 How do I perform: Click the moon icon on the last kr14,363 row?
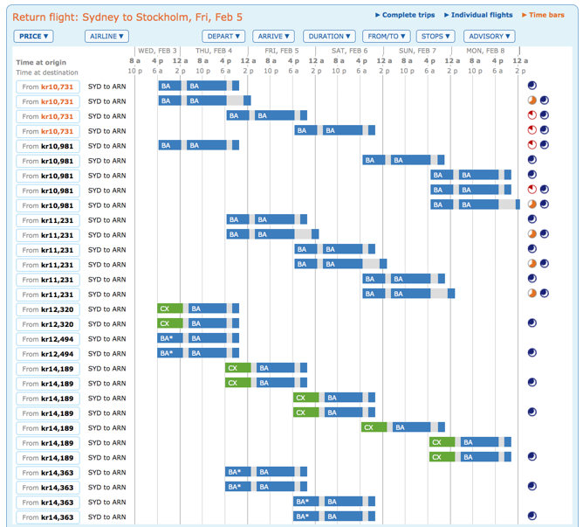point(532,517)
